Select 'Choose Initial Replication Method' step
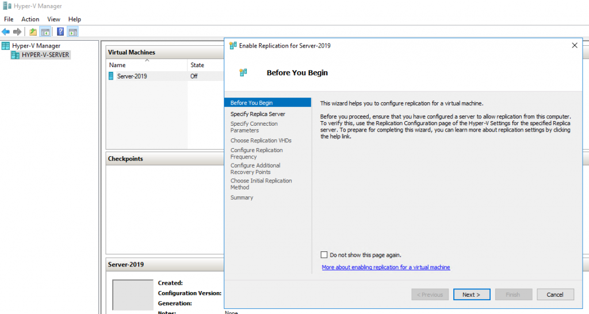 pos(261,184)
